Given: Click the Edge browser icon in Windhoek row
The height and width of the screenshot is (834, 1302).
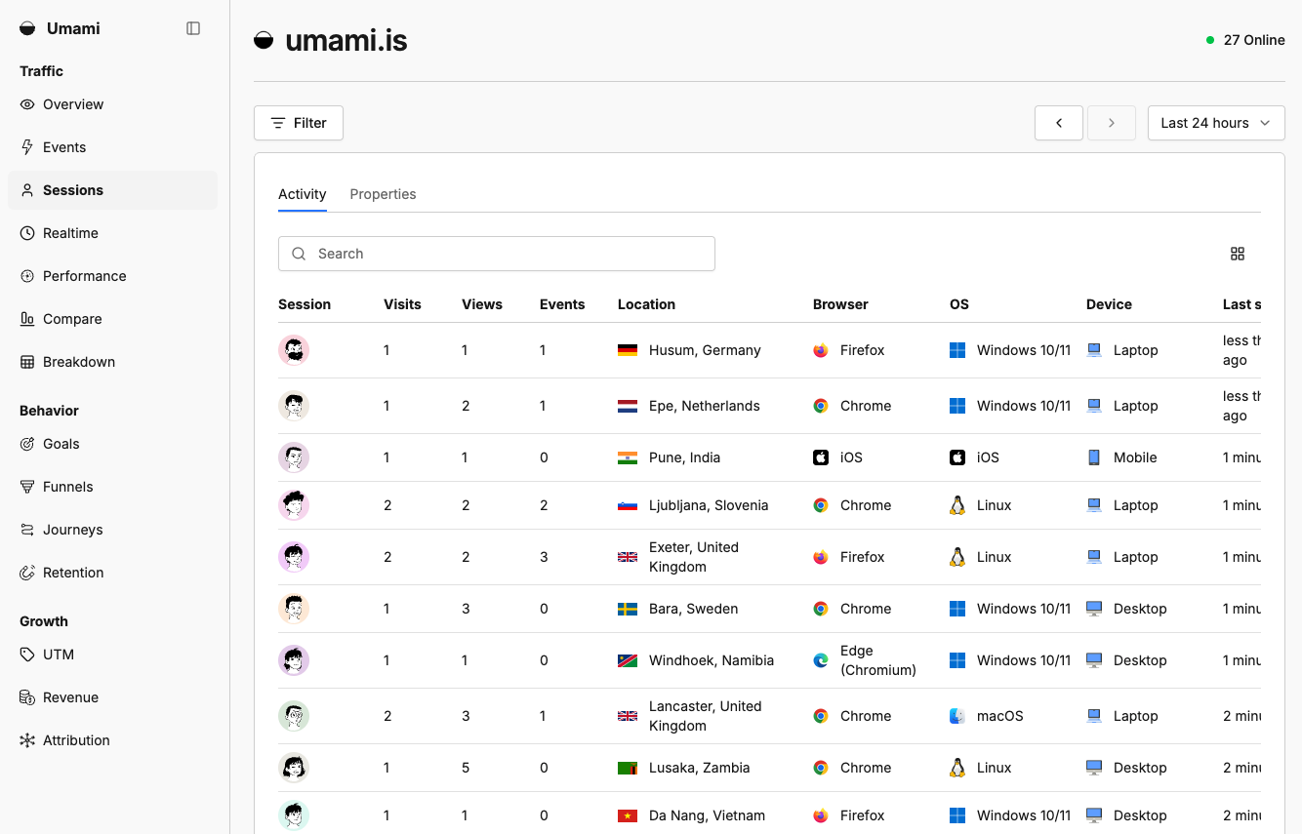Looking at the screenshot, I should 821,660.
